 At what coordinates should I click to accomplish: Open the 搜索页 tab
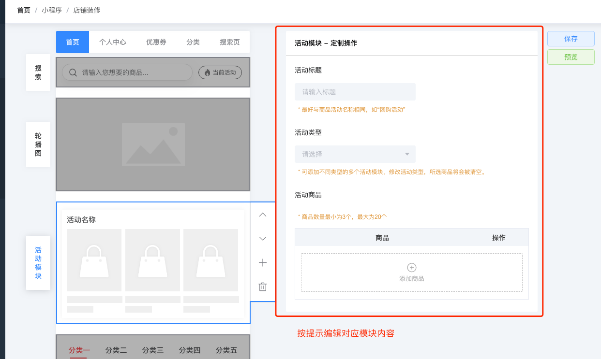coord(230,42)
